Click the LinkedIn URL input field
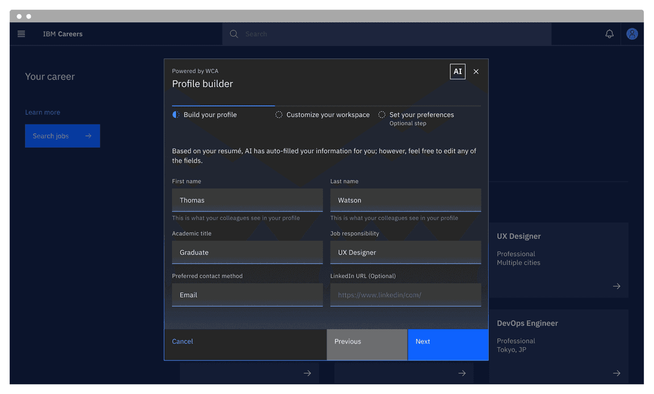Image resolution: width=654 pixels, height=394 pixels. [x=405, y=295]
